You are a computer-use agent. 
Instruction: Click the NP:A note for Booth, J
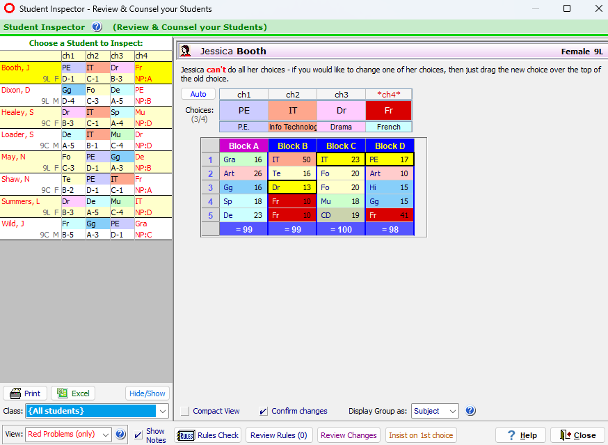coord(144,79)
